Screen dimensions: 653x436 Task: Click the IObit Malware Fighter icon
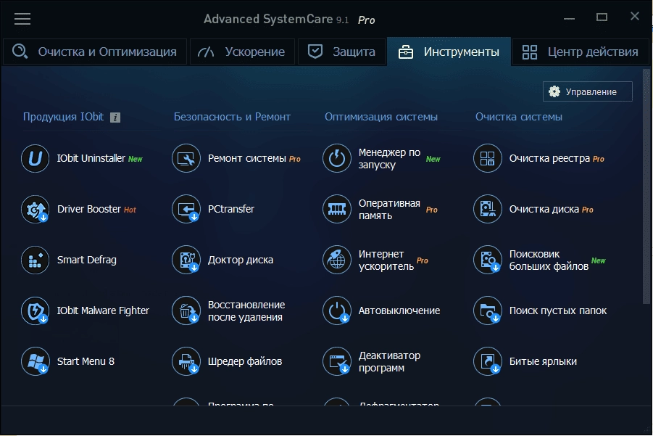click(36, 311)
